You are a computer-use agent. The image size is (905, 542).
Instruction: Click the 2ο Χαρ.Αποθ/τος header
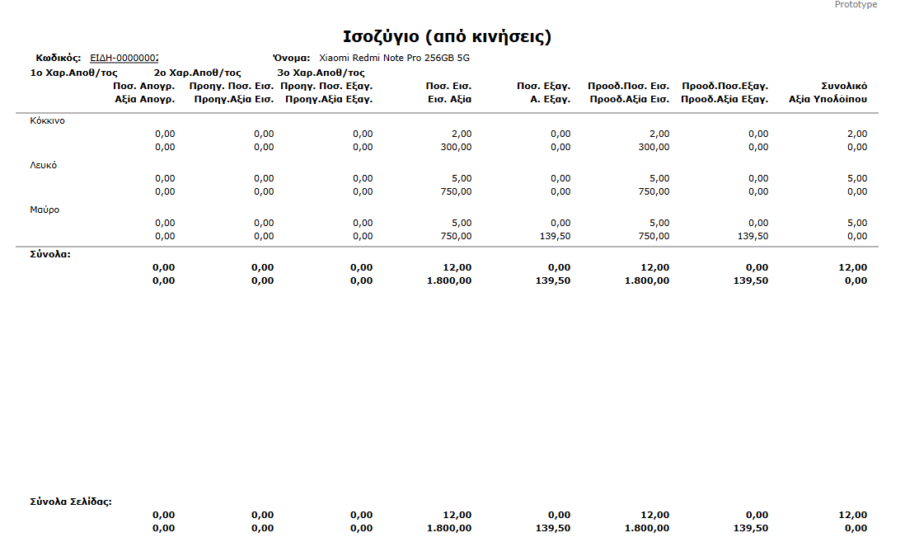point(197,73)
